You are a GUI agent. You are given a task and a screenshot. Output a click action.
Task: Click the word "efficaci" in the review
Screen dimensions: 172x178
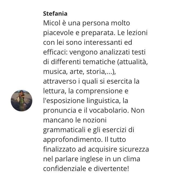pyautogui.click(x=54, y=52)
